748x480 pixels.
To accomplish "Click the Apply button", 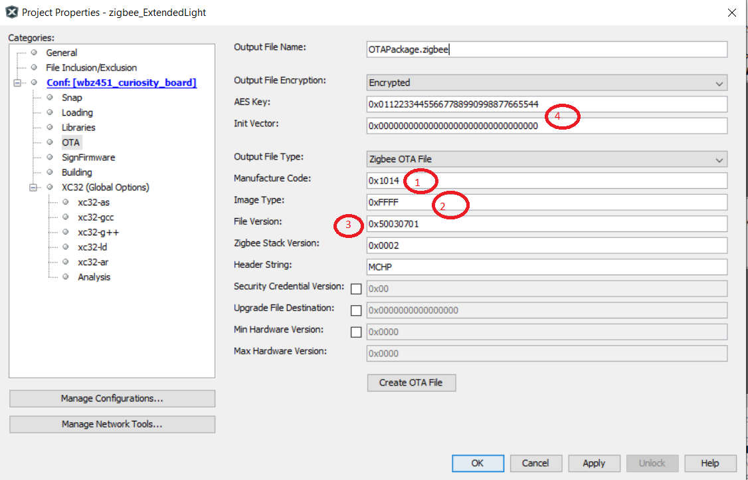I will (593, 463).
